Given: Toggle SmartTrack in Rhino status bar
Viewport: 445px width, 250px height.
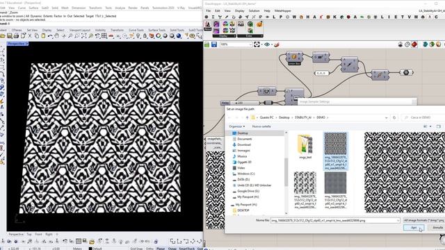Looking at the screenshot, I should [x=186, y=249].
